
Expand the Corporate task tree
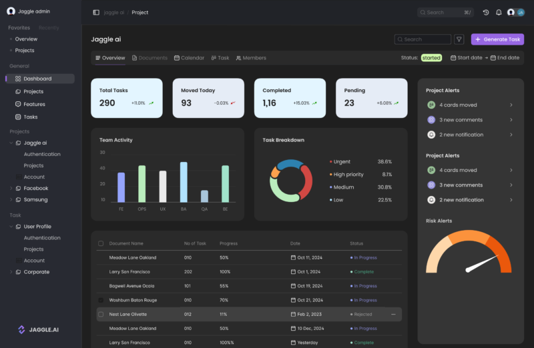click(x=11, y=272)
